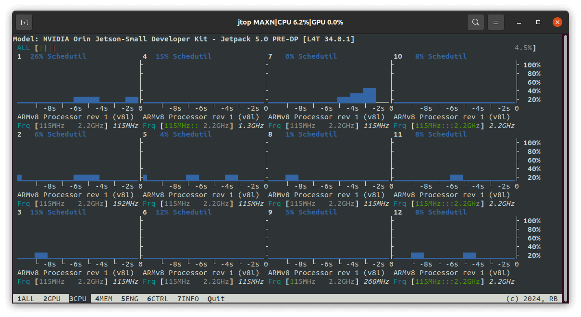Screen dimensions: 581x317
Task: Click the 2.2GHz current frequency of CPU 11
Action: [502, 203]
